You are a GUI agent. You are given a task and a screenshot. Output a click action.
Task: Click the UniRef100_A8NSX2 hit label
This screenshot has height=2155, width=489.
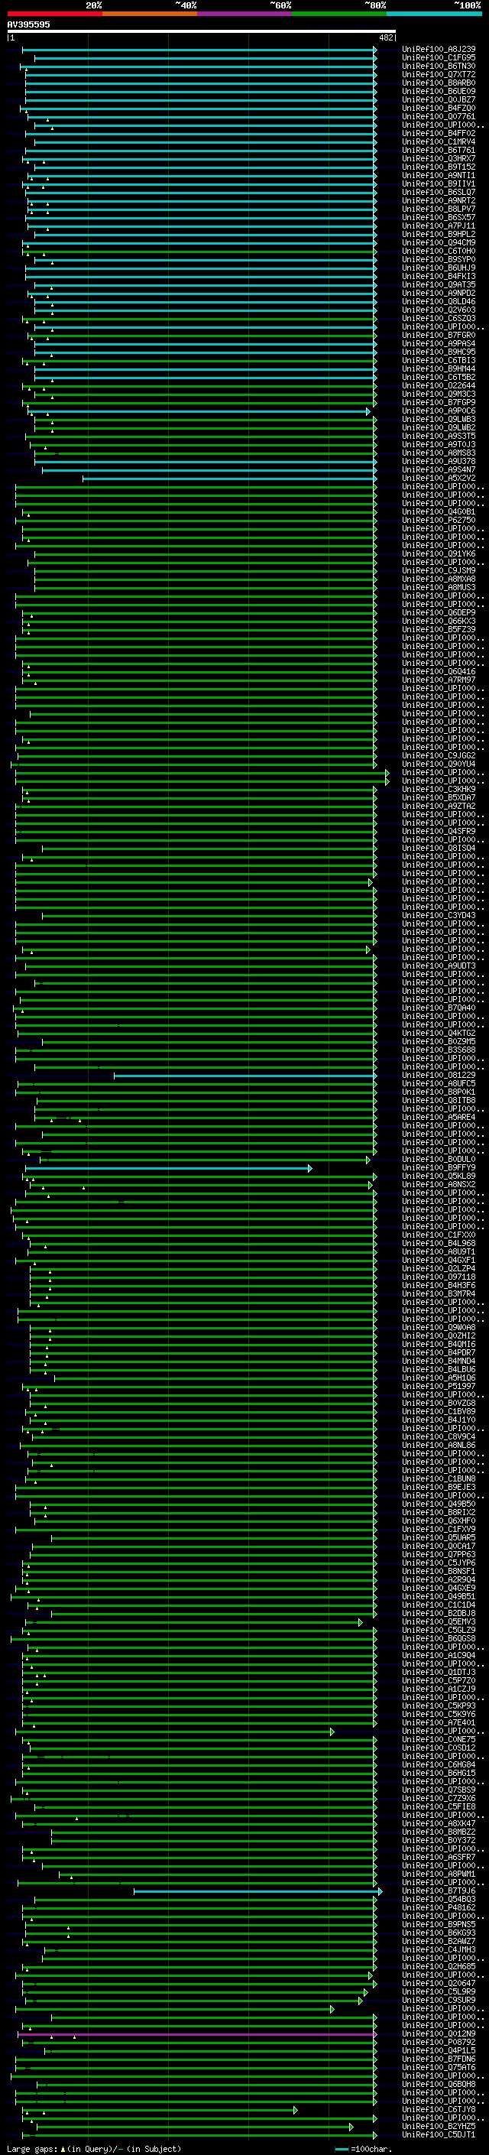coord(439,1185)
